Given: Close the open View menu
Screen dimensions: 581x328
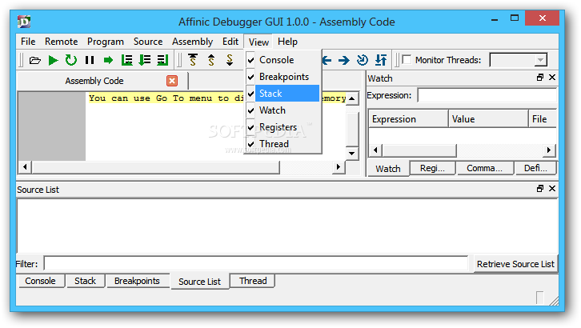Looking at the screenshot, I should coord(258,42).
